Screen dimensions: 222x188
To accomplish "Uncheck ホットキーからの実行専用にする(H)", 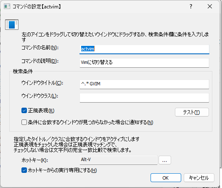I will (24, 170).
